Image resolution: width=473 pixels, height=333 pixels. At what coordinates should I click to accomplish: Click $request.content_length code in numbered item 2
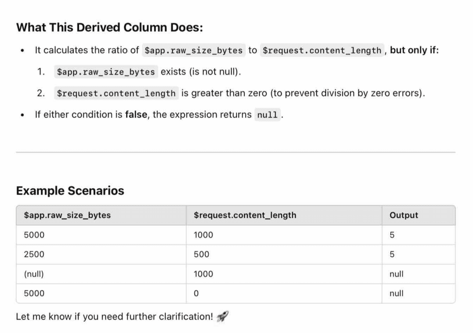pos(116,93)
